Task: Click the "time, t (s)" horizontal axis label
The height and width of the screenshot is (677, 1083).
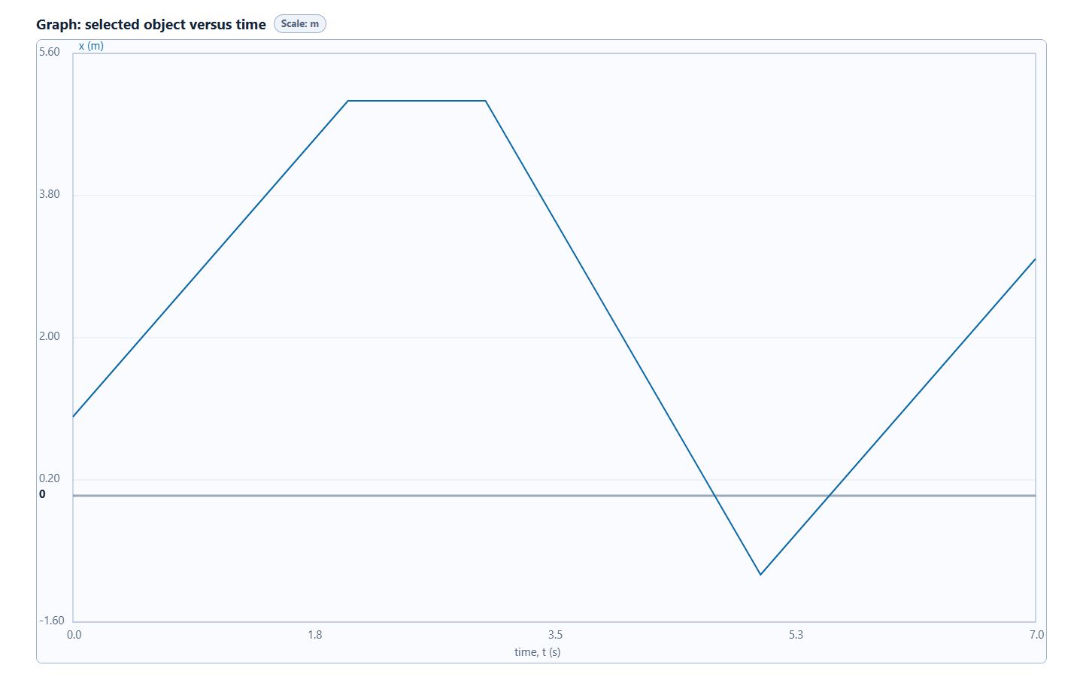Action: pyautogui.click(x=537, y=651)
